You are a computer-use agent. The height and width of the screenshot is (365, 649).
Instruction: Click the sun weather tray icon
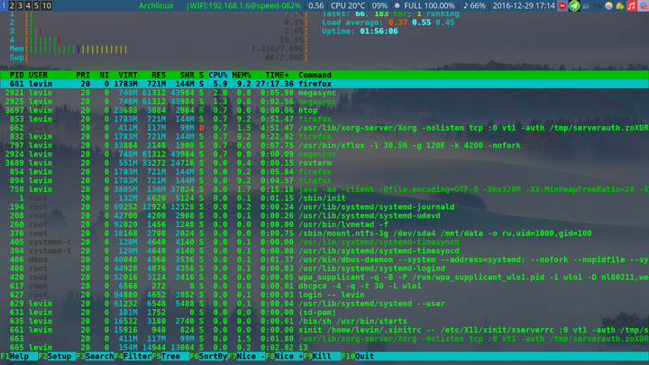pos(608,5)
